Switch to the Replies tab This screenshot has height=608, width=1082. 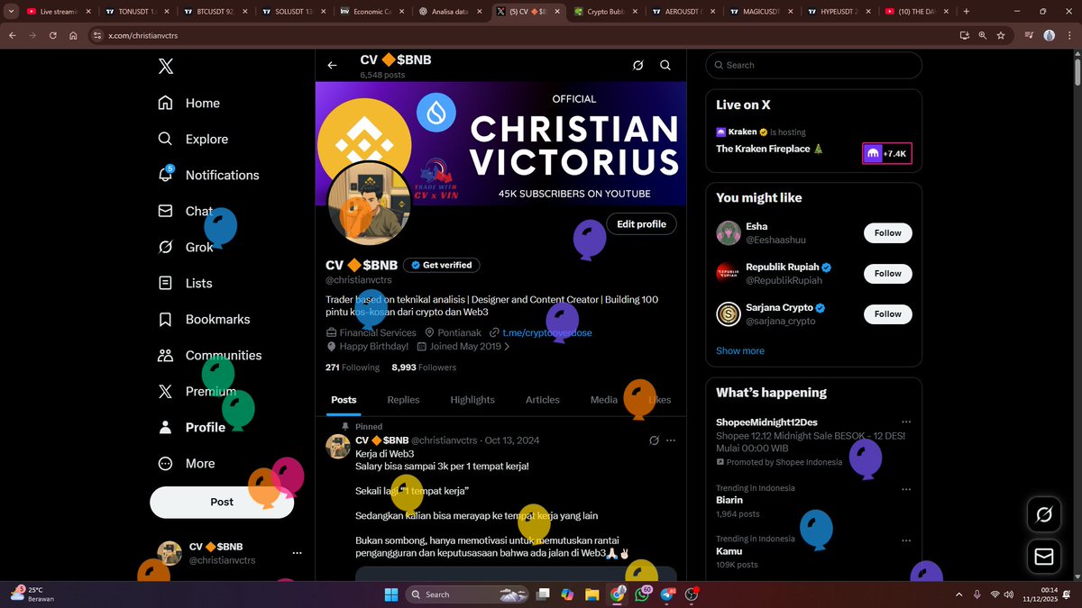click(x=403, y=399)
